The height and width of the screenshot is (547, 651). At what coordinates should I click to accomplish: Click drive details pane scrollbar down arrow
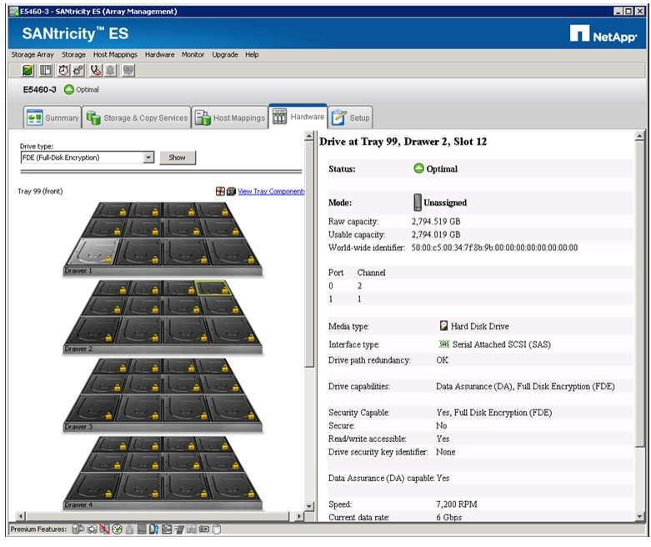click(640, 516)
